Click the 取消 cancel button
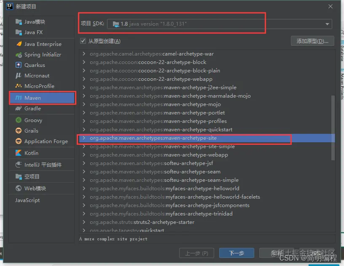 pos(277,253)
